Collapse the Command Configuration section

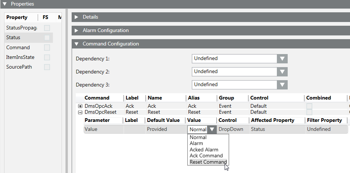click(76, 44)
